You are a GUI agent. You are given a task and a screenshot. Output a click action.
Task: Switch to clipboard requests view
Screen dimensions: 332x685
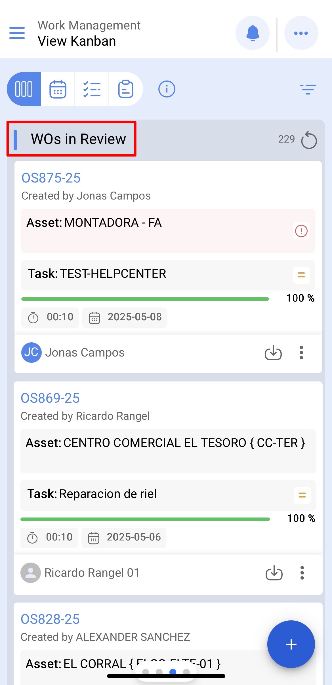click(x=125, y=89)
